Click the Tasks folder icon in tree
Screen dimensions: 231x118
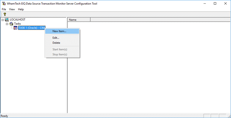[x=11, y=24]
